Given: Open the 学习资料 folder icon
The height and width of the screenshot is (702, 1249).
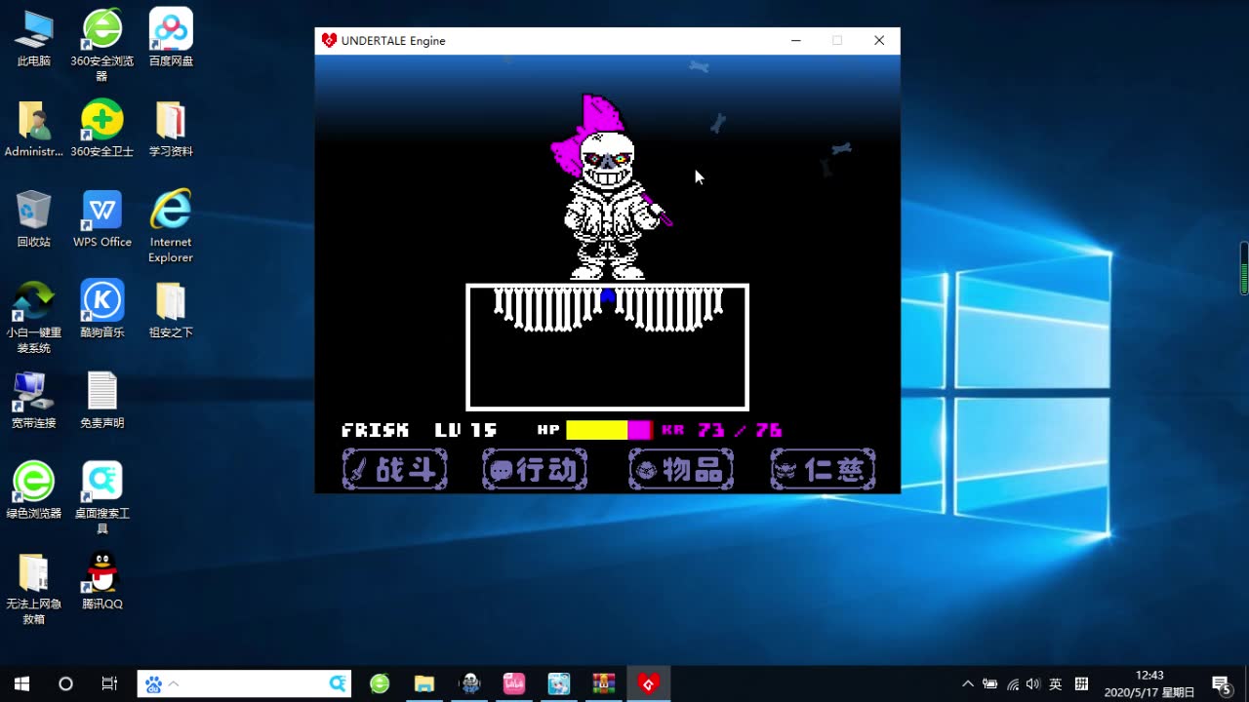Looking at the screenshot, I should 171,130.
